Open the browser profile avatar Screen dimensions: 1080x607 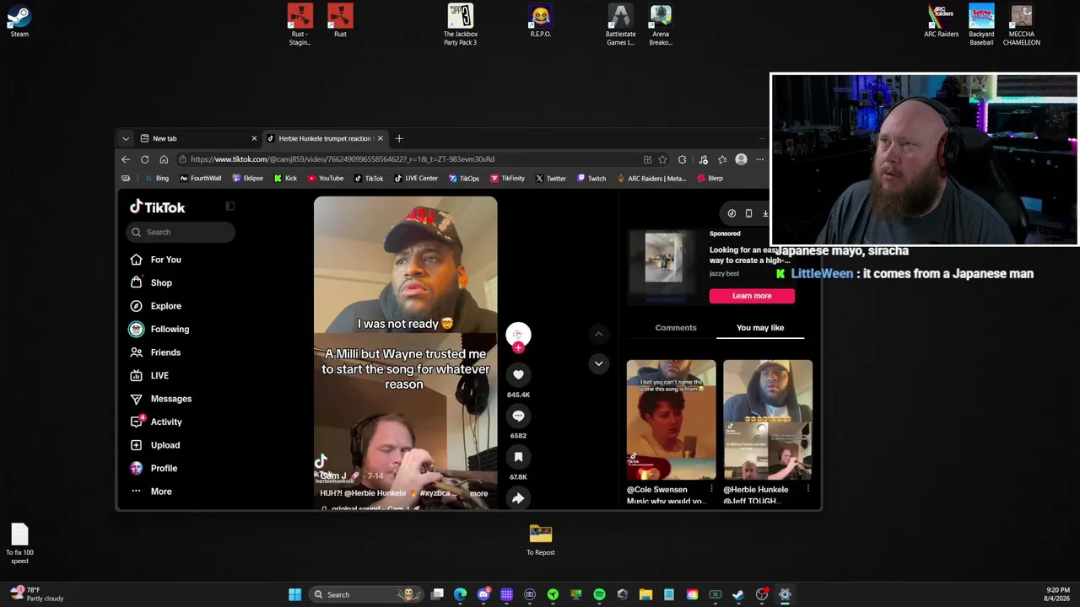[741, 159]
